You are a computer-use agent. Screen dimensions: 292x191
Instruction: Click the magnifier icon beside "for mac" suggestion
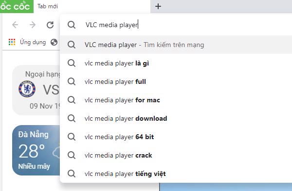tap(72, 100)
